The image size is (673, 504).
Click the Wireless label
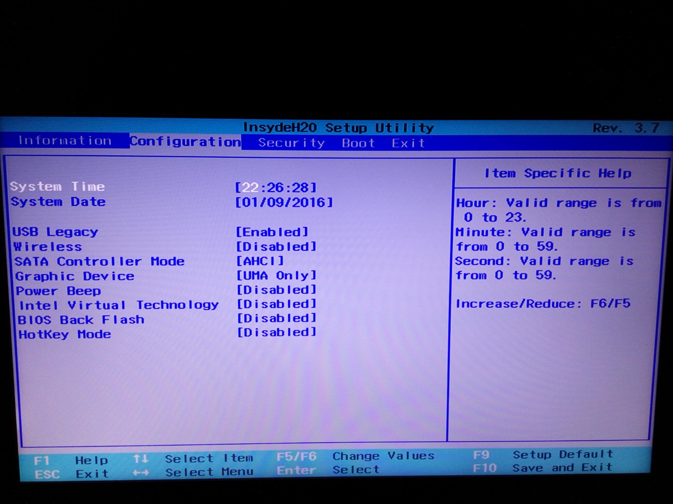pos(48,247)
